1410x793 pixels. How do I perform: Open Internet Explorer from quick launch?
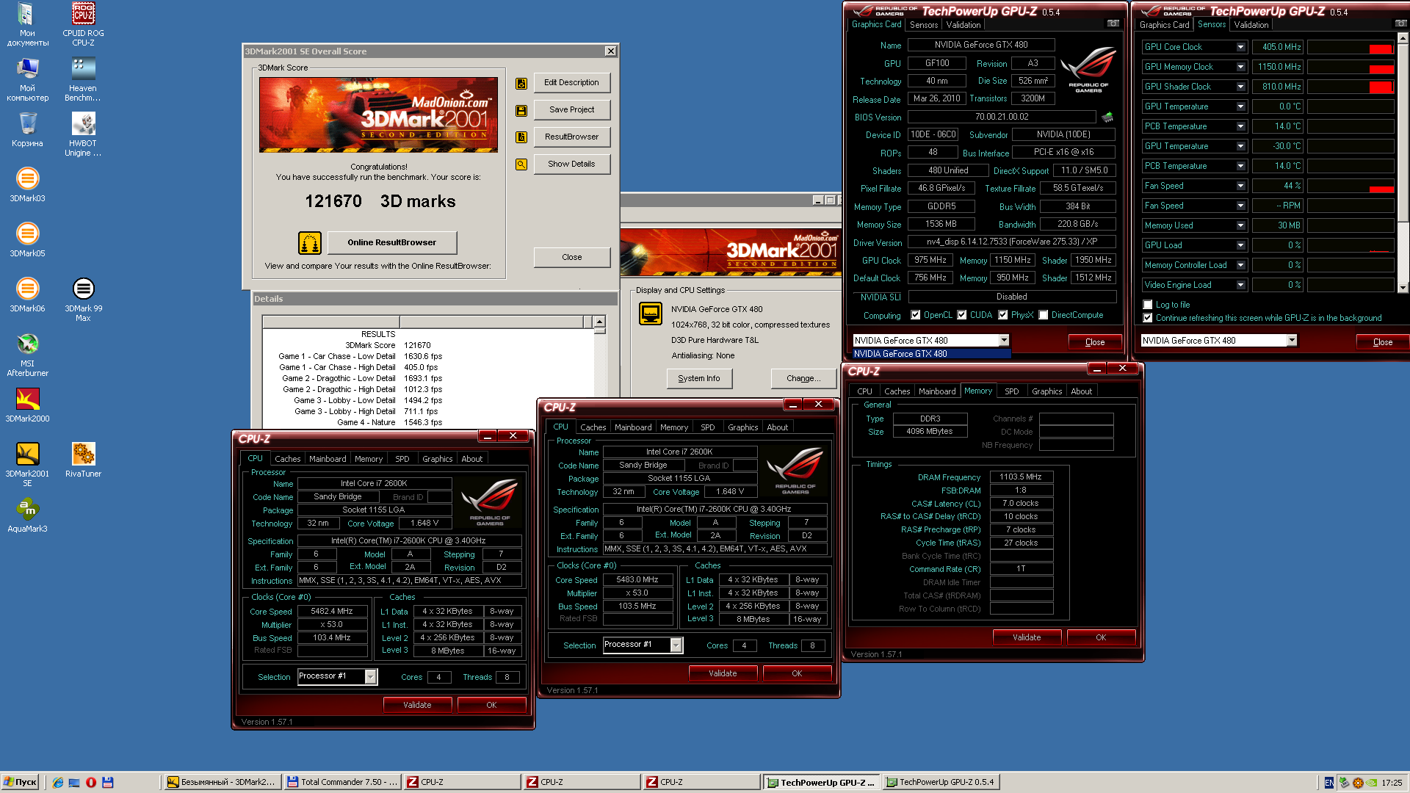58,783
